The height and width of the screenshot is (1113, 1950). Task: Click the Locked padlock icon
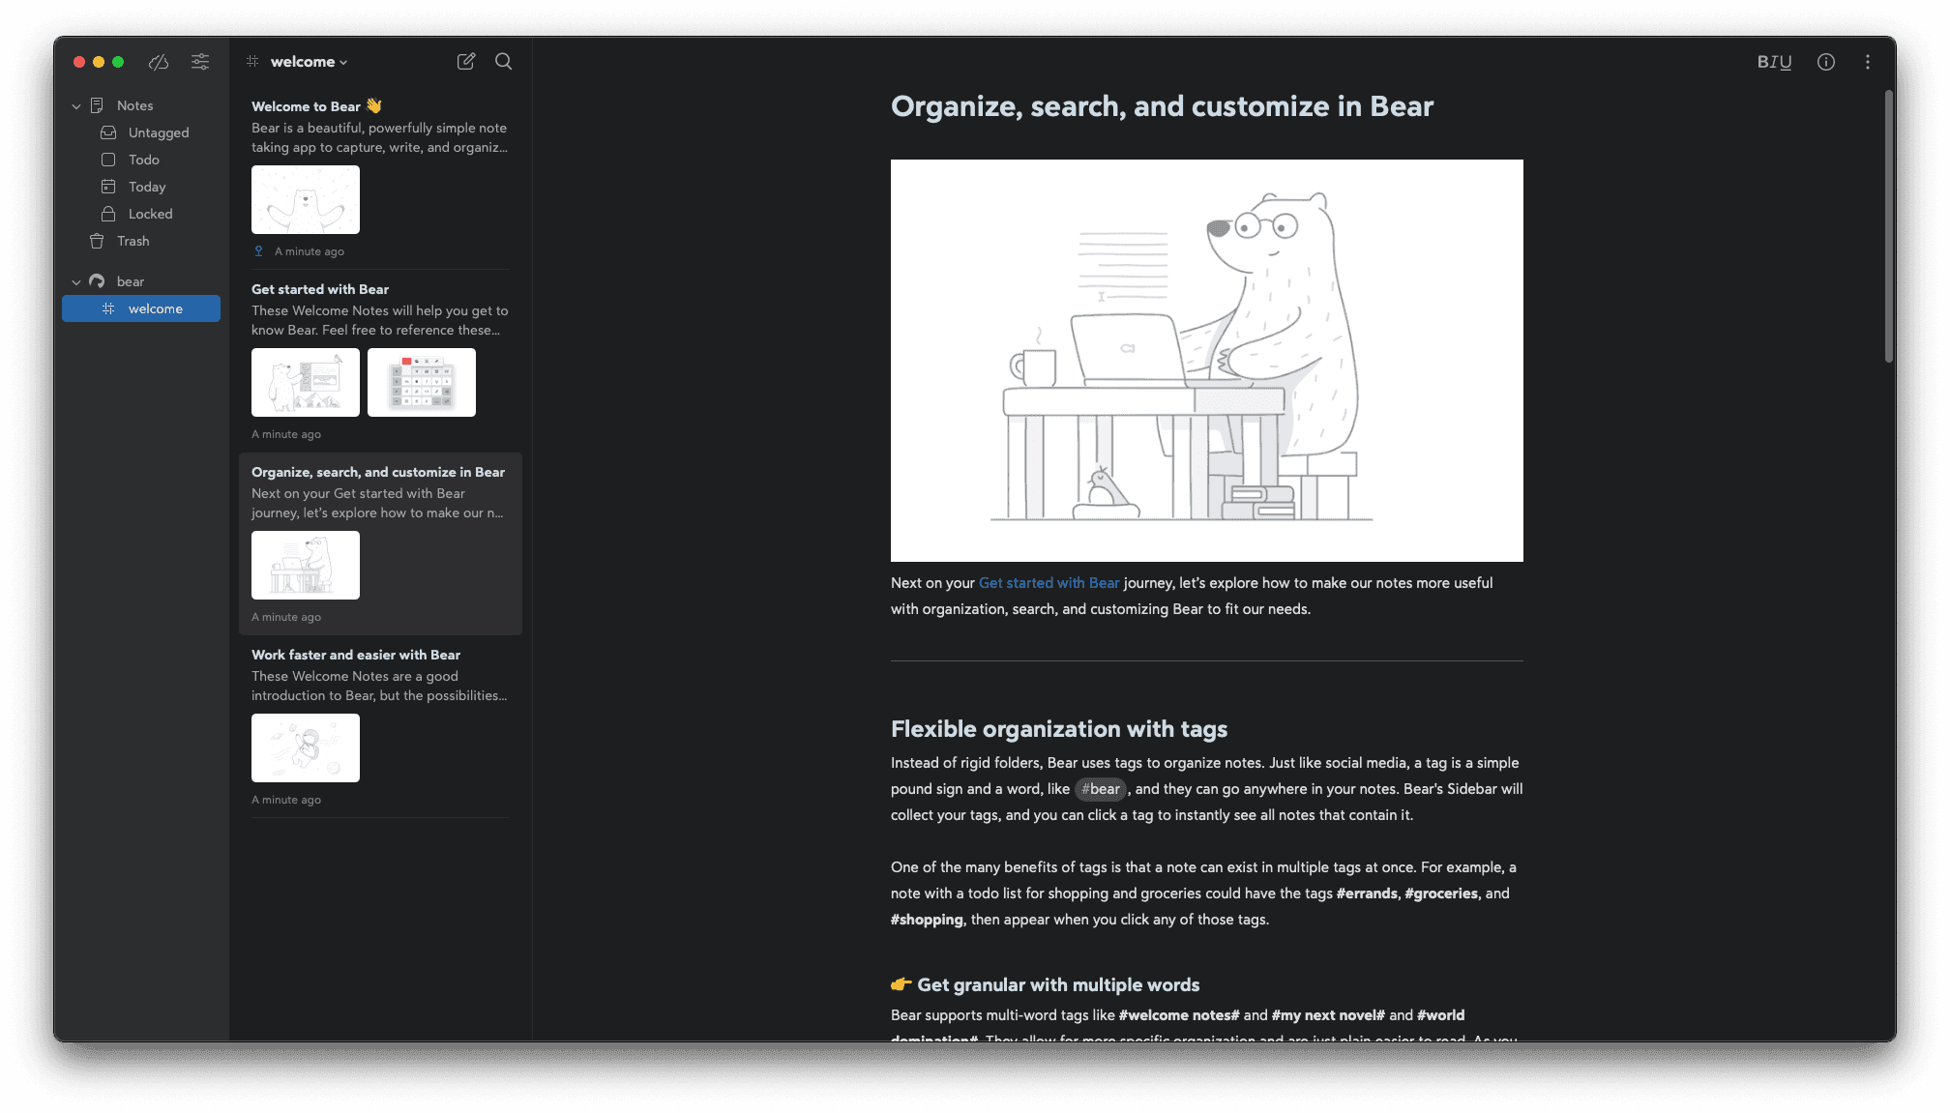(x=108, y=214)
